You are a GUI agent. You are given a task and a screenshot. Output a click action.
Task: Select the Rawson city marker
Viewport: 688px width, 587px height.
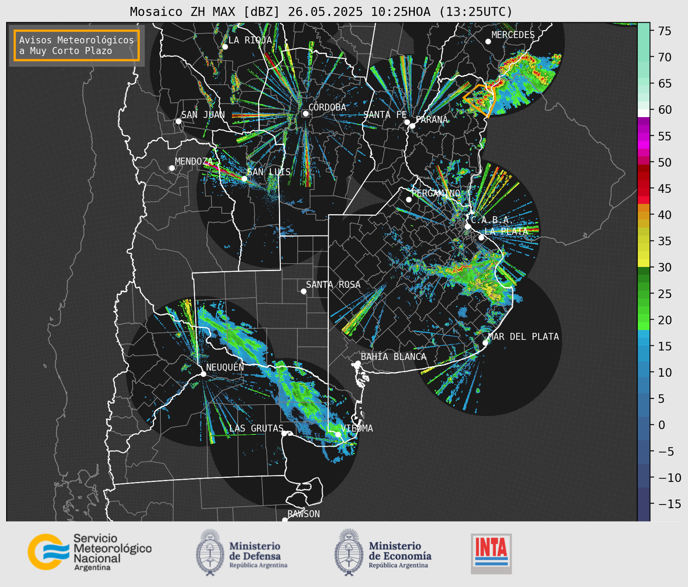coord(285,520)
